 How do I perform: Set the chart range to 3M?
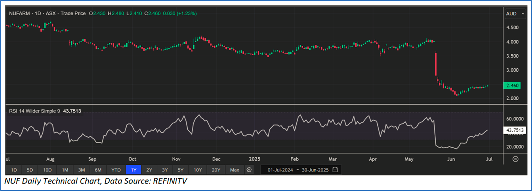[x=81, y=170]
